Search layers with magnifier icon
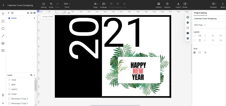The width and height of the screenshot is (226, 106). pos(31,75)
